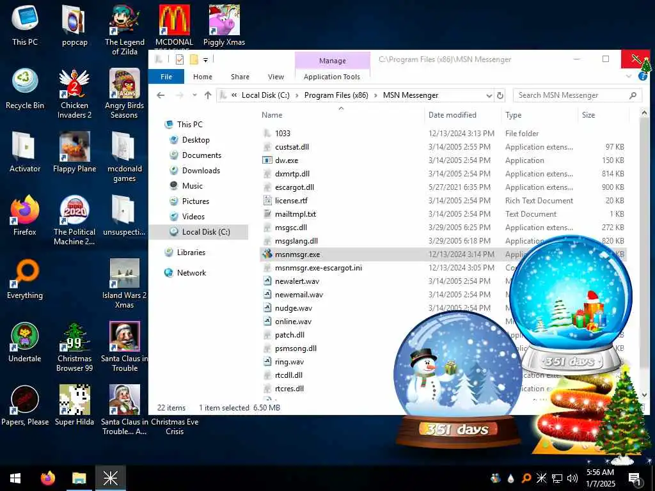Launch Firefox from the desktop
This screenshot has height=491, width=655.
point(25,215)
